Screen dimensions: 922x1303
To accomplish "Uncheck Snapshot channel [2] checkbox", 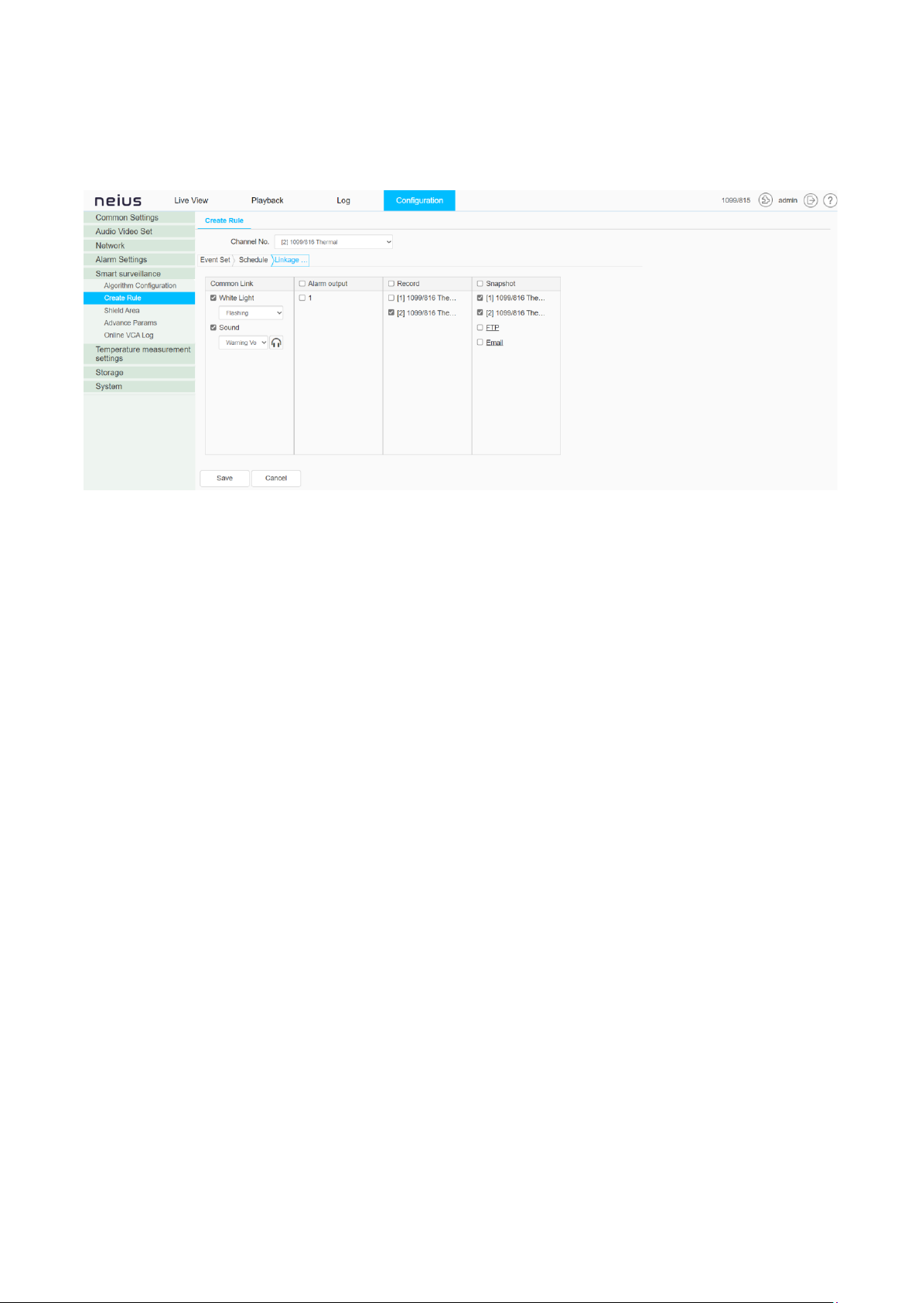I will (x=480, y=312).
